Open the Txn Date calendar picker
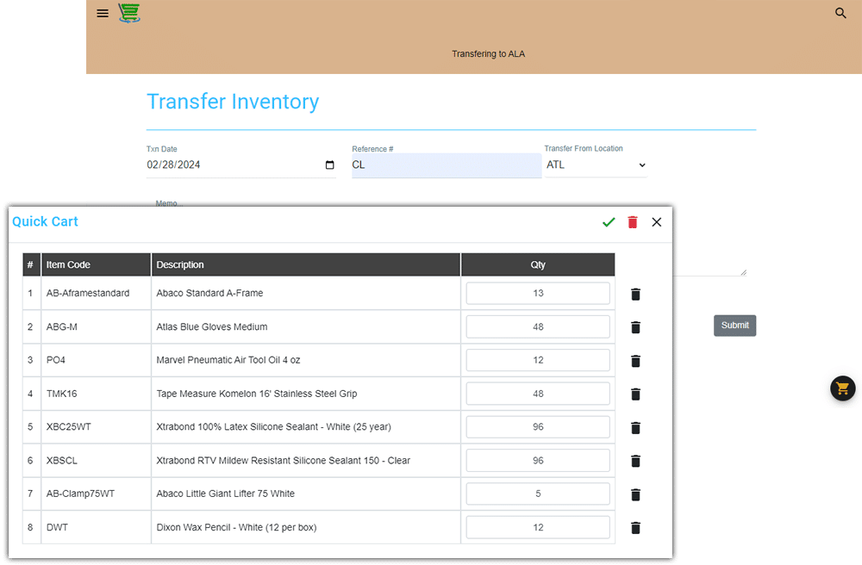Viewport: 862px width, 565px height. click(329, 165)
